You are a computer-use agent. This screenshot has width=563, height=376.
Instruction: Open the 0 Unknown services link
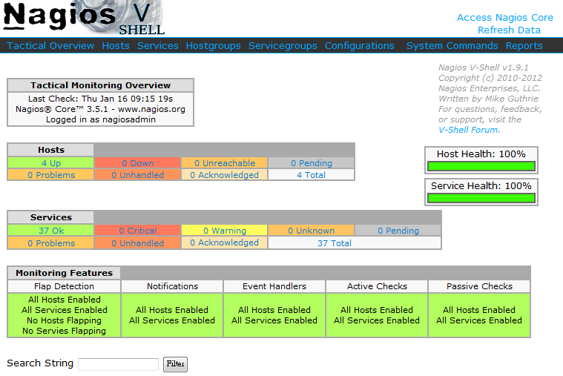pos(311,231)
